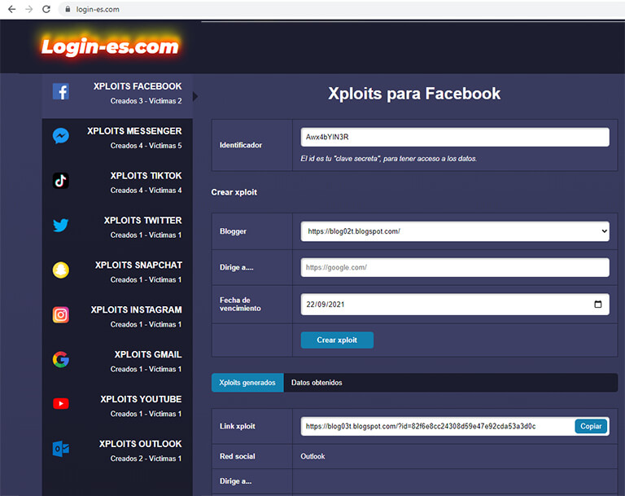The height and width of the screenshot is (496, 625).
Task: Click the clave secreta hint text
Action: point(389,159)
